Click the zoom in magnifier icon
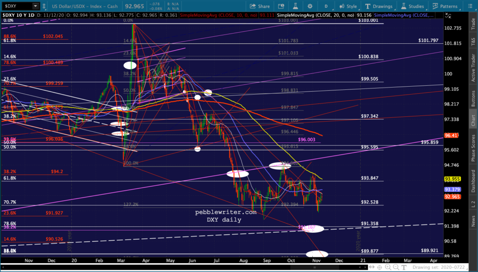 [388, 267]
